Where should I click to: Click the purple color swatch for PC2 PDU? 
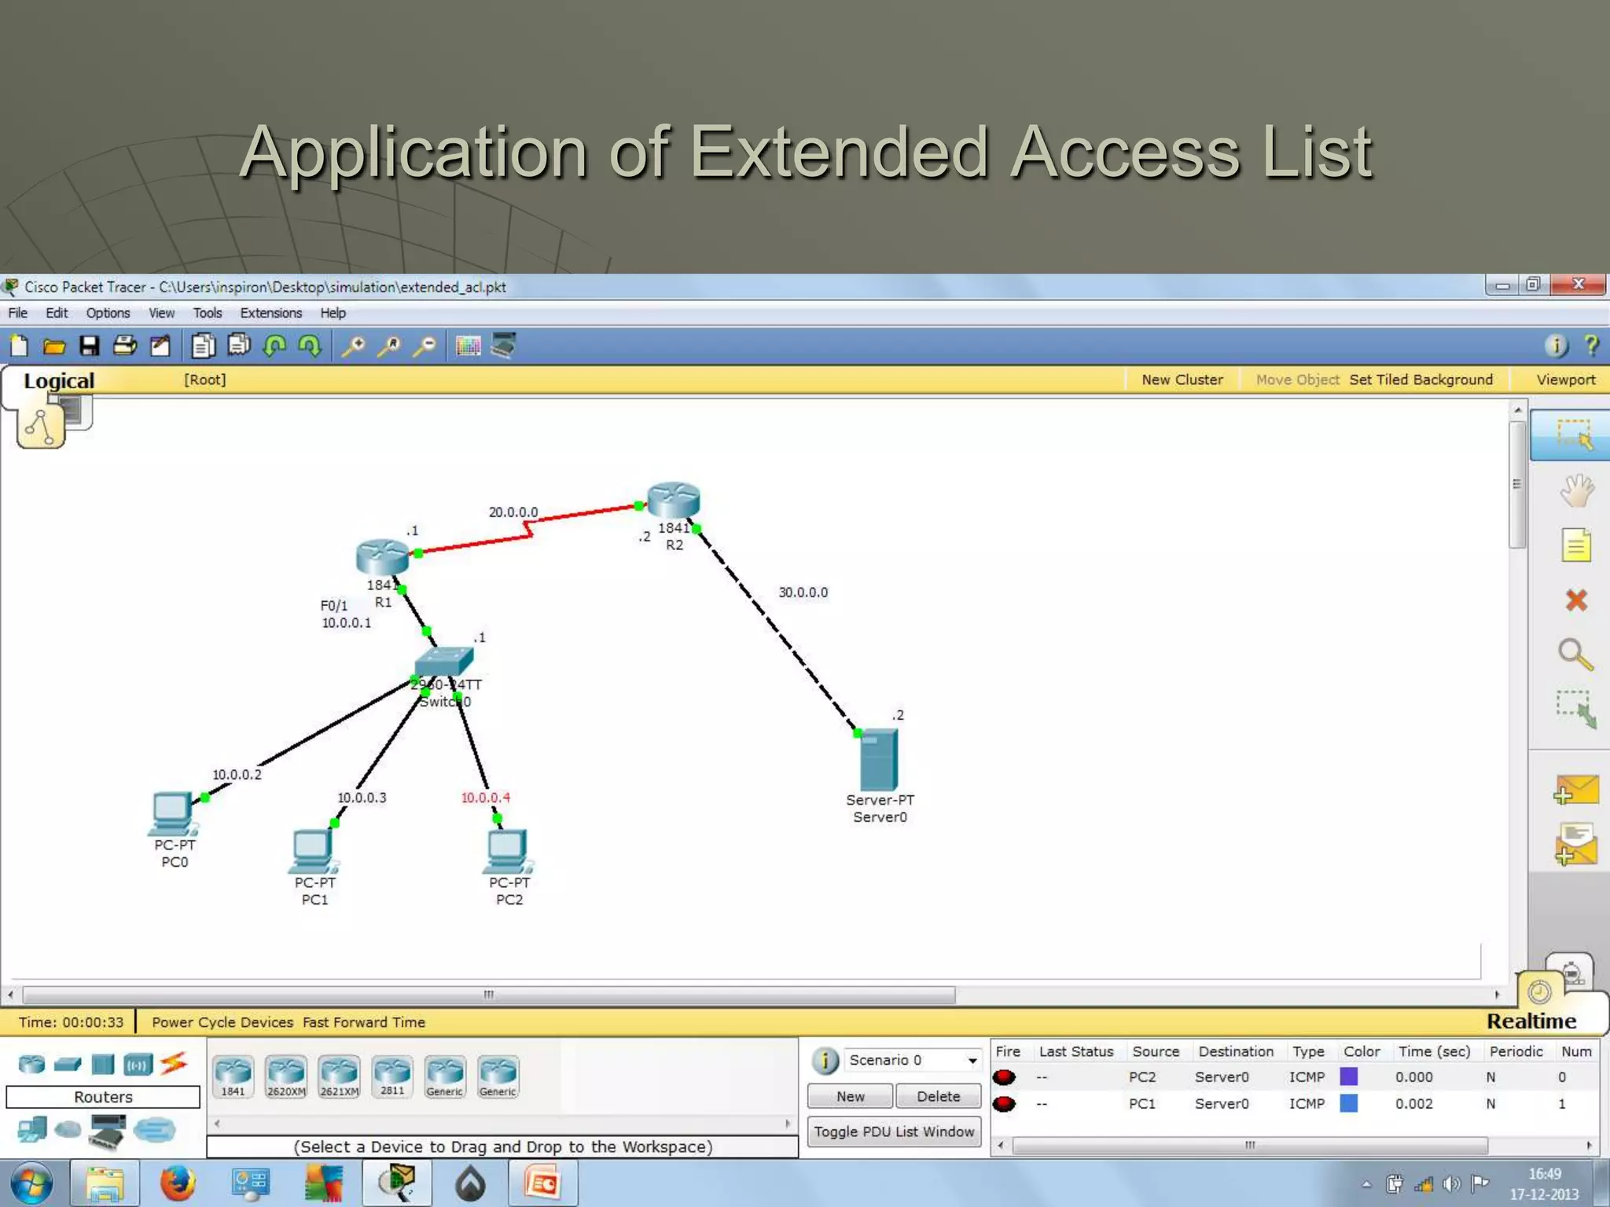(1349, 1077)
